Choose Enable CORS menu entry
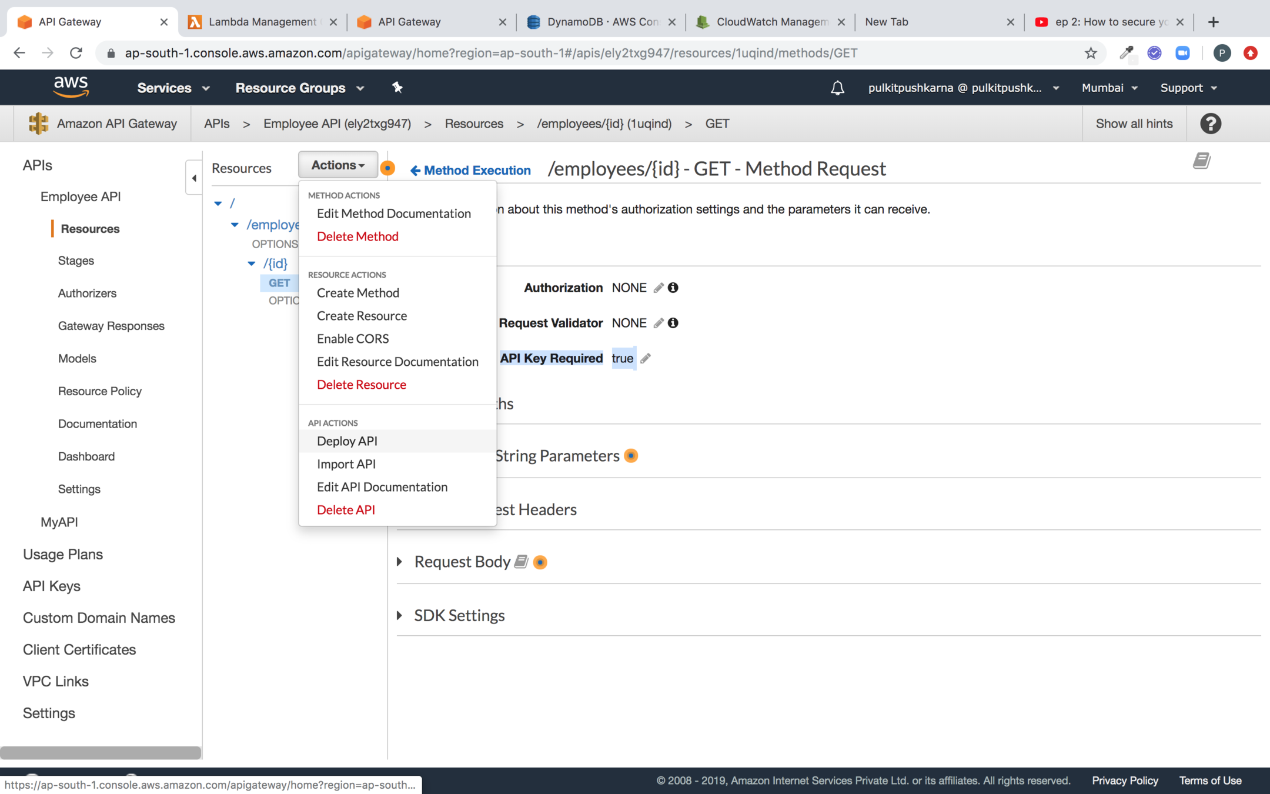1270x794 pixels. point(353,339)
